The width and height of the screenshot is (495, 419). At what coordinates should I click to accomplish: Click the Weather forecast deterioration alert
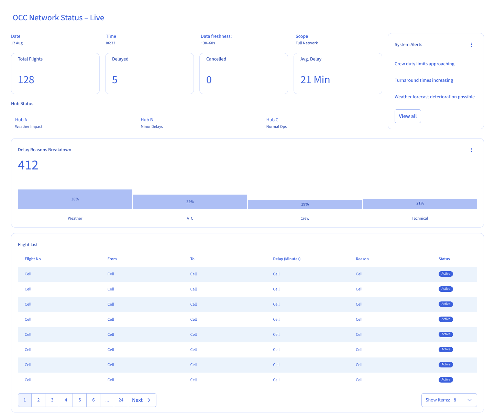434,97
